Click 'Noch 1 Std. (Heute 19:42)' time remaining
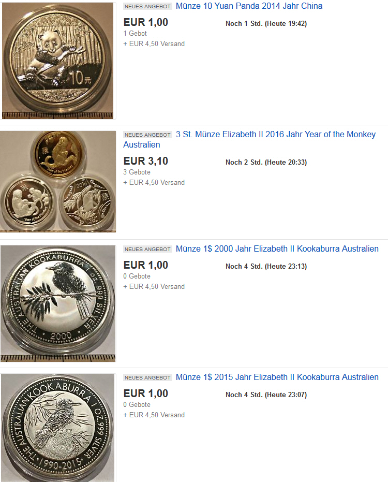388x482 pixels. coord(266,24)
